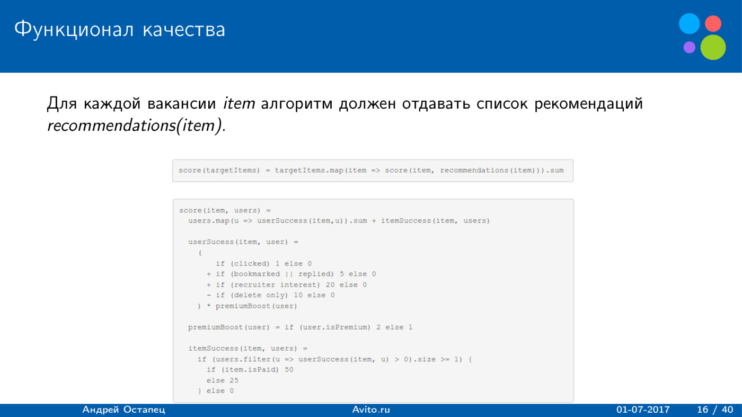Click the "if (users.filter(u => userSuccess" line
Viewport: 742px width, 417px height.
point(334,359)
